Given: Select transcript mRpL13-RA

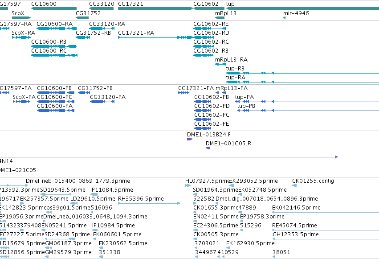Looking at the screenshot, I should coord(231,60).
